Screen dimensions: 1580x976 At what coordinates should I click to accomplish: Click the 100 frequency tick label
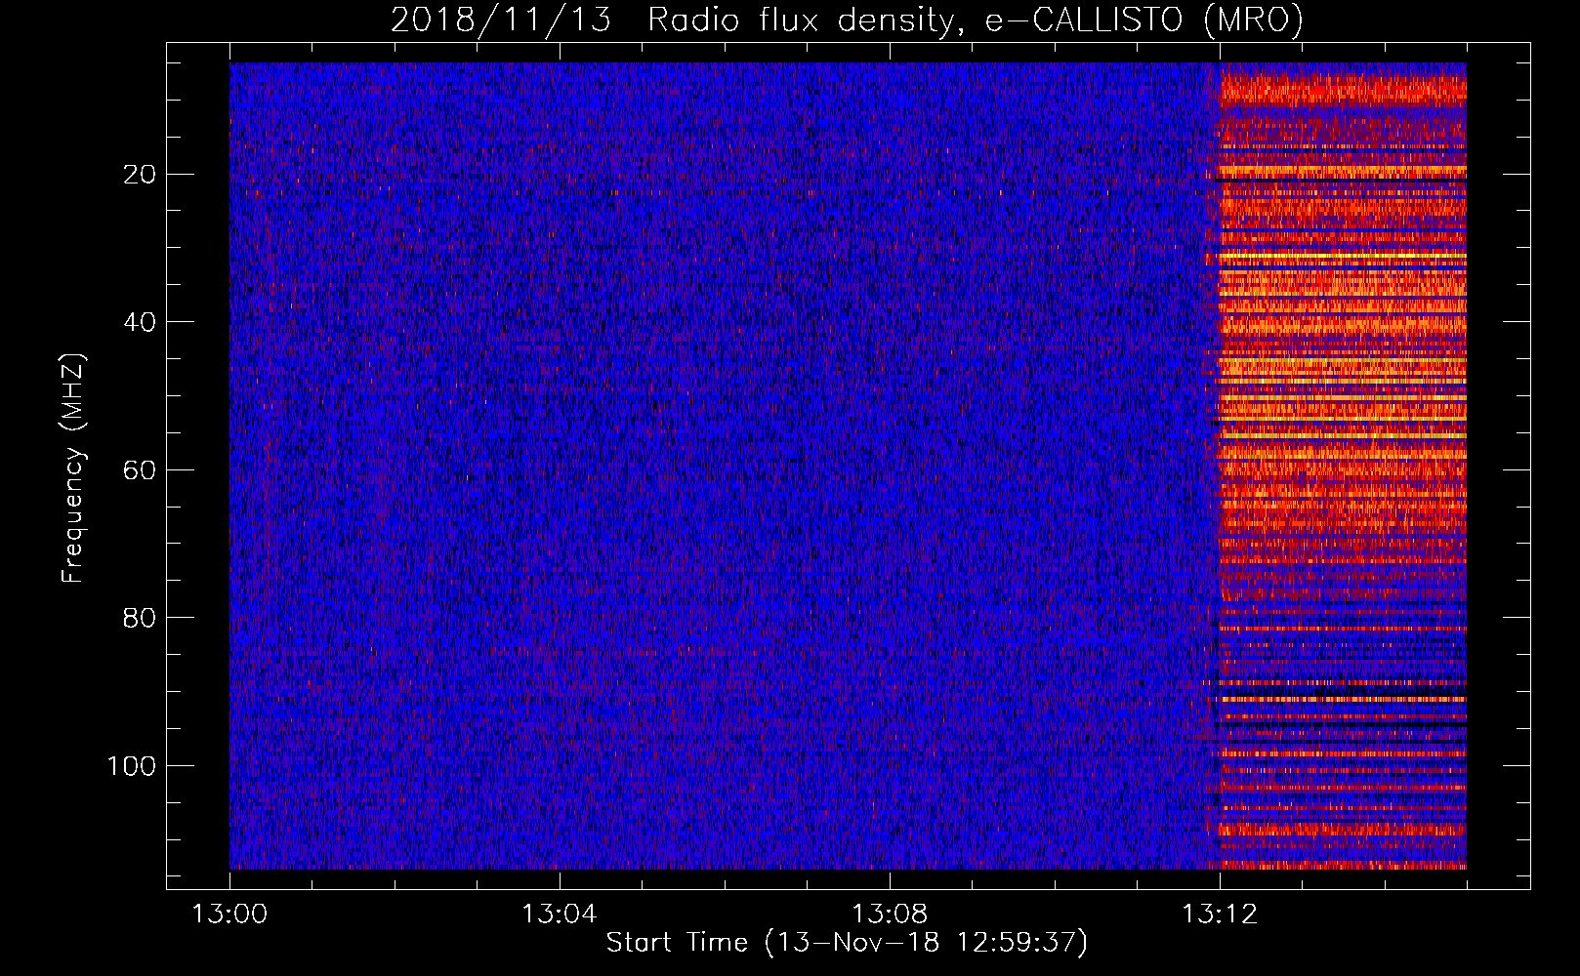(132, 766)
